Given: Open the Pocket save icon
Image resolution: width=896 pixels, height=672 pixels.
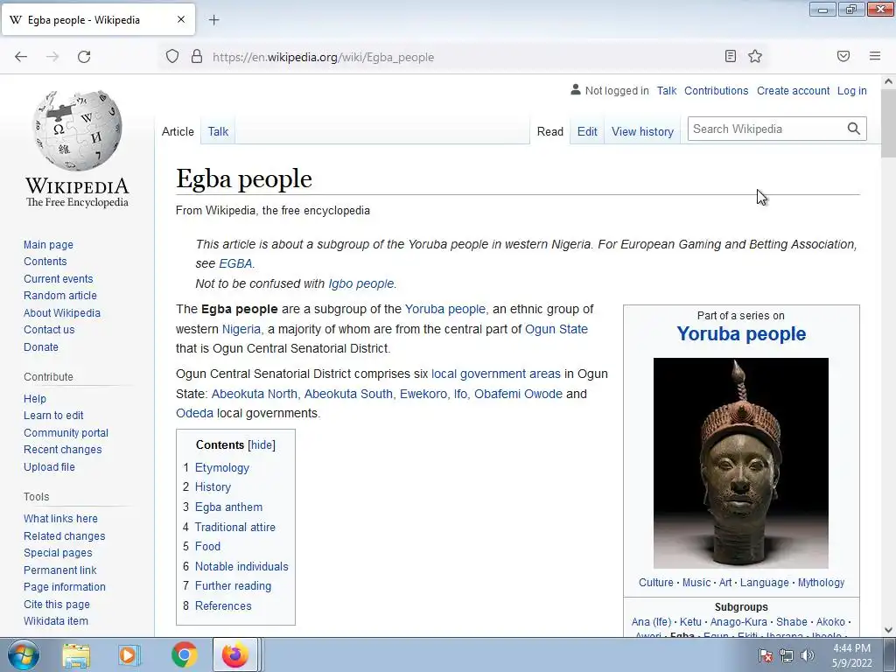Looking at the screenshot, I should click(843, 56).
